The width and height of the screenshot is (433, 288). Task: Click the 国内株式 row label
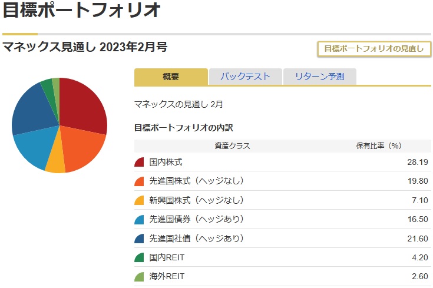pos(166,162)
